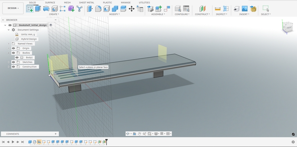Open the INSPECT dropdown menu
The height and width of the screenshot is (147, 297).
click(221, 14)
